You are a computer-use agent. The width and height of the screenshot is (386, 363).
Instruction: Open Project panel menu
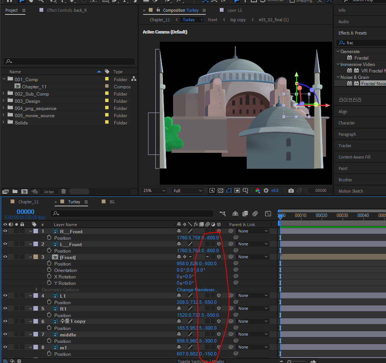click(24, 10)
